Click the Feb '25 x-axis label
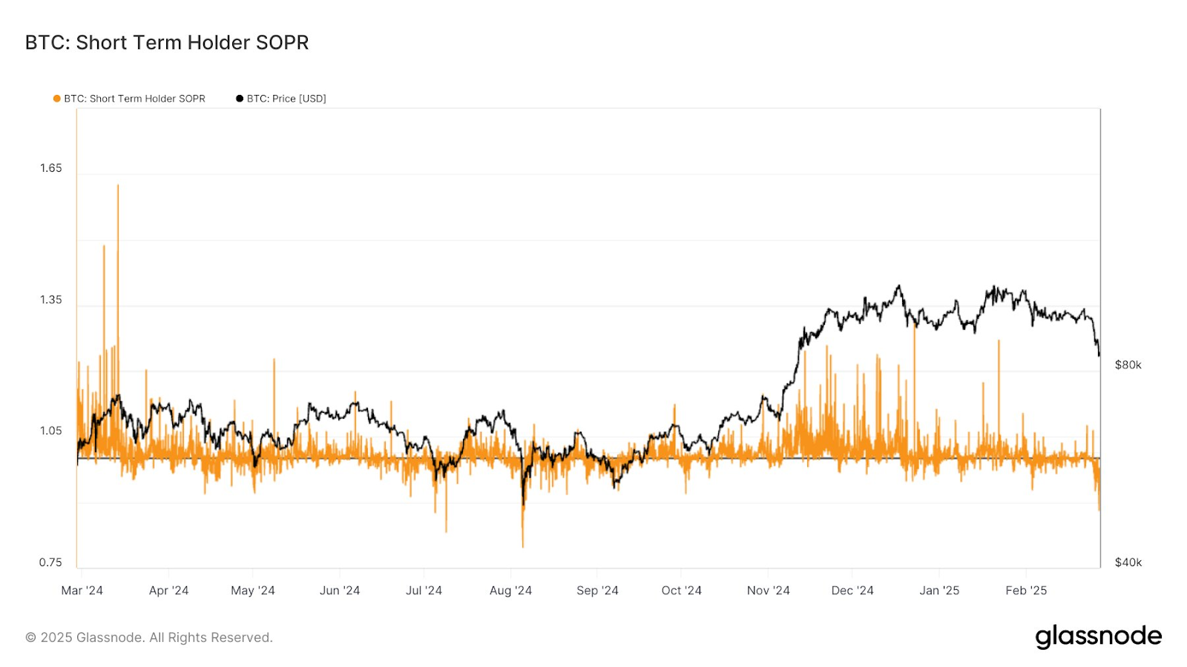1187x667 pixels. (x=1027, y=591)
